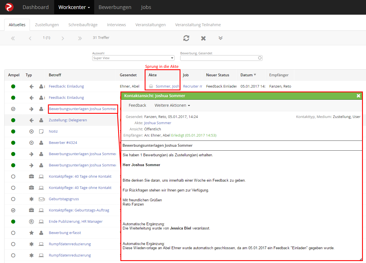
Task: Open the Geburtstagsgruss link
Action: tap(64, 199)
